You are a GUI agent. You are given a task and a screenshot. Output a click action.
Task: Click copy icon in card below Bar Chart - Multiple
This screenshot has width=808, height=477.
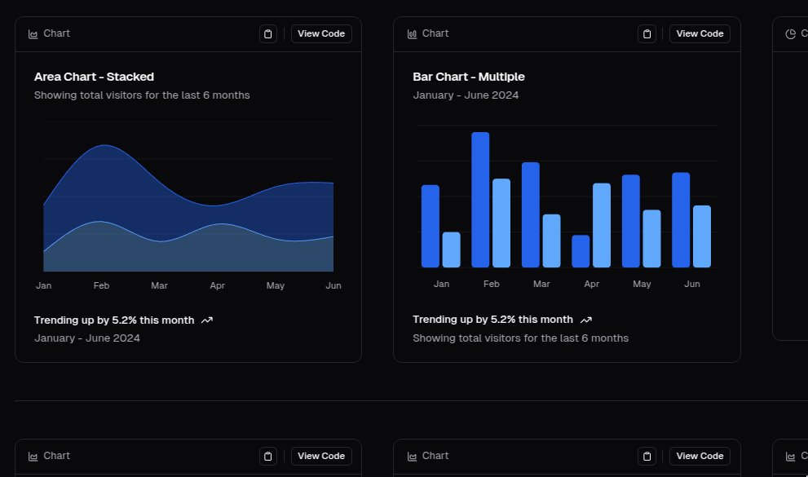[x=647, y=457]
